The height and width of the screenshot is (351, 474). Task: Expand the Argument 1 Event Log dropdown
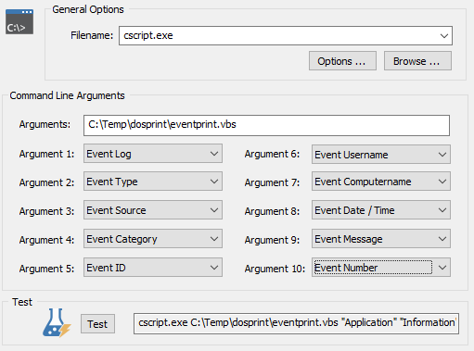point(153,154)
